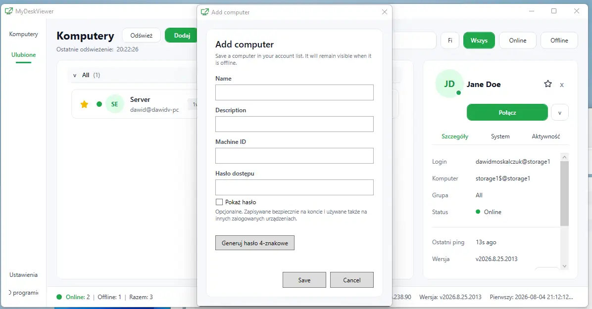Maximize the MyDeskViewer window
This screenshot has width=592, height=309.
tap(554, 11)
